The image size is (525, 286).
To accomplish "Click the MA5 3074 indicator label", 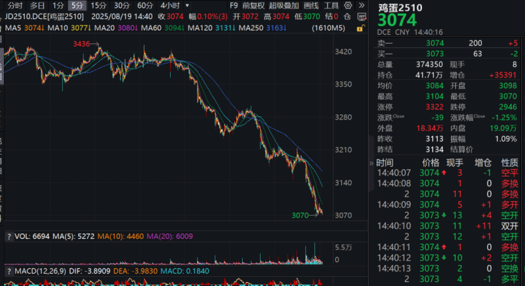I will (25, 28).
